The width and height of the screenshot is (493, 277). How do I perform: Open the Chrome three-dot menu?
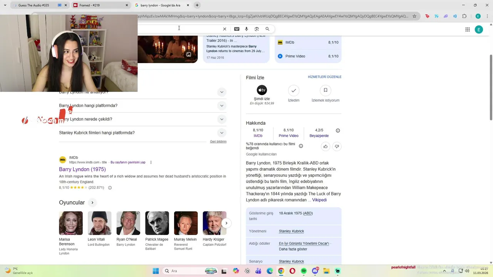click(x=487, y=16)
